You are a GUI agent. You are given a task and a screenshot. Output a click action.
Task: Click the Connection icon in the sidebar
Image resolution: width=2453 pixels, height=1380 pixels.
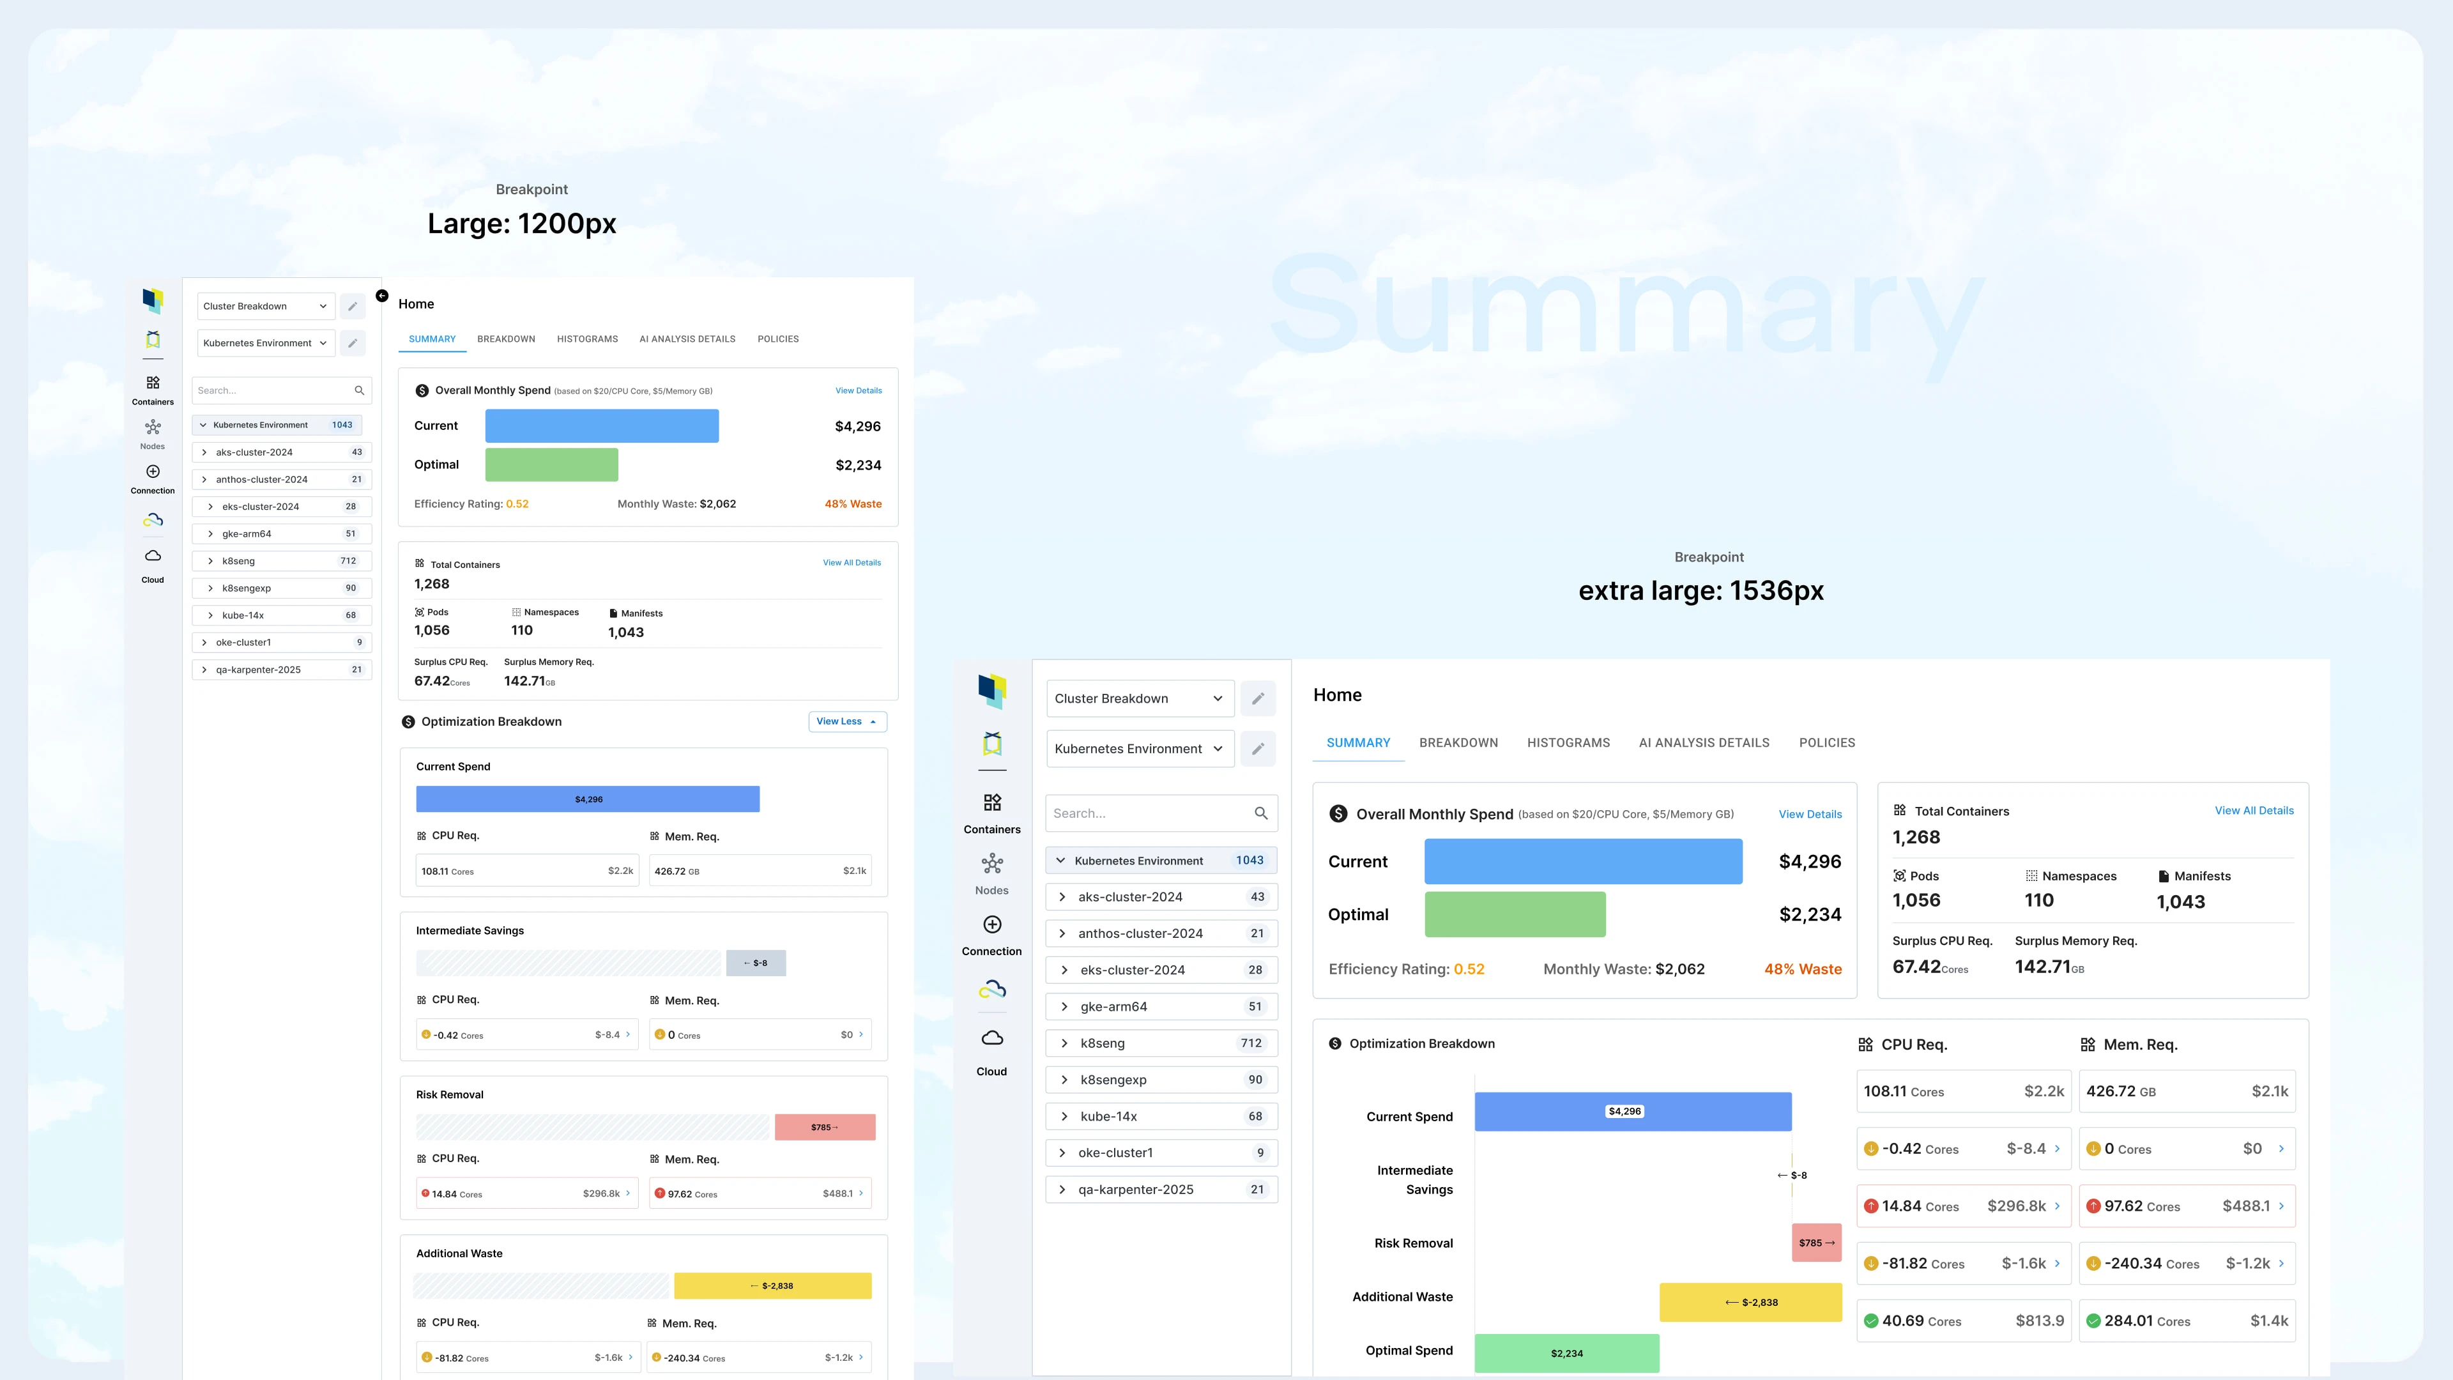[153, 476]
